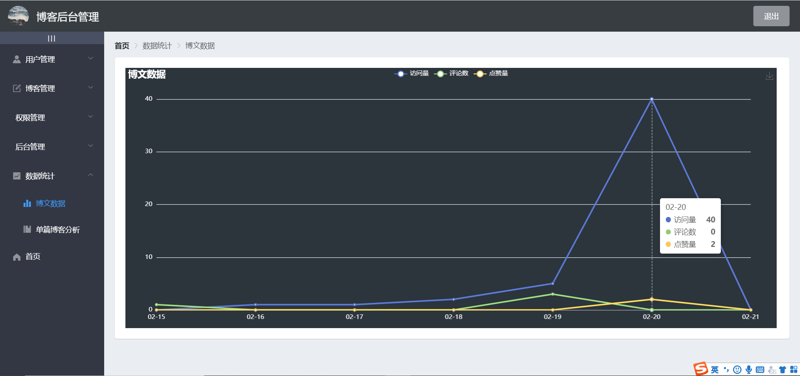
Task: Toggle the 评论数 legend series
Action: [x=451, y=74]
